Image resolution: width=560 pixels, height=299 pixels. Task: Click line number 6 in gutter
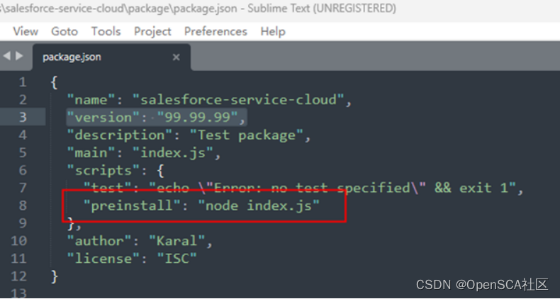pos(23,170)
